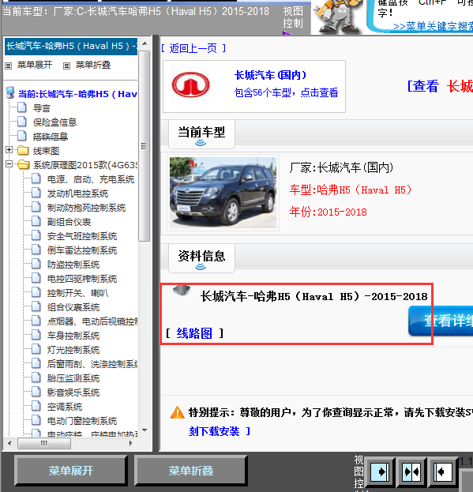Click the 保险盒信息 document icon
The image size is (473, 492).
[x=22, y=122]
